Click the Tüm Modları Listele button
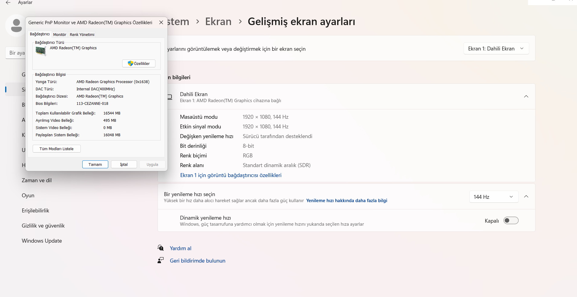Screen dimensions: 577x297 click(x=57, y=149)
